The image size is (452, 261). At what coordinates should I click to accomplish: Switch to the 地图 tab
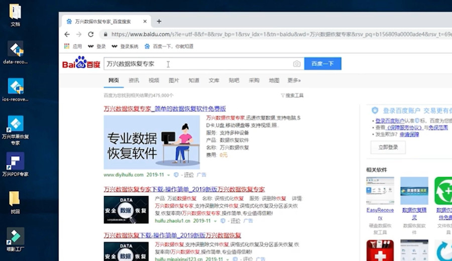pyautogui.click(x=274, y=80)
